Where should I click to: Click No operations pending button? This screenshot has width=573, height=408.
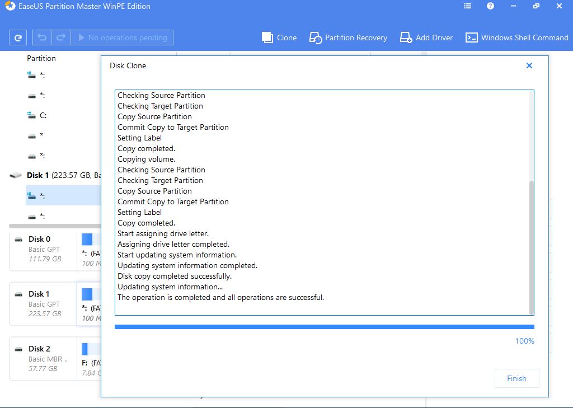[122, 37]
